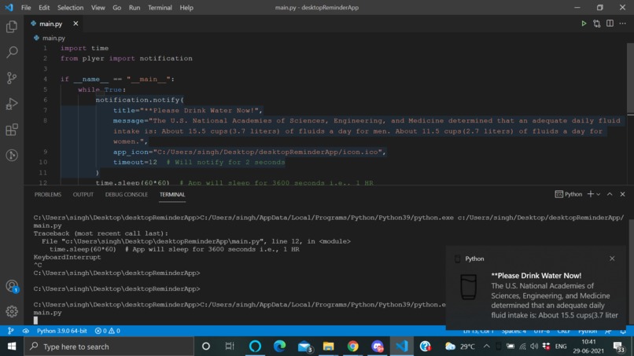Switch to the PROBLEMS panel tab
Viewport: 634px width, 356px height.
48,194
